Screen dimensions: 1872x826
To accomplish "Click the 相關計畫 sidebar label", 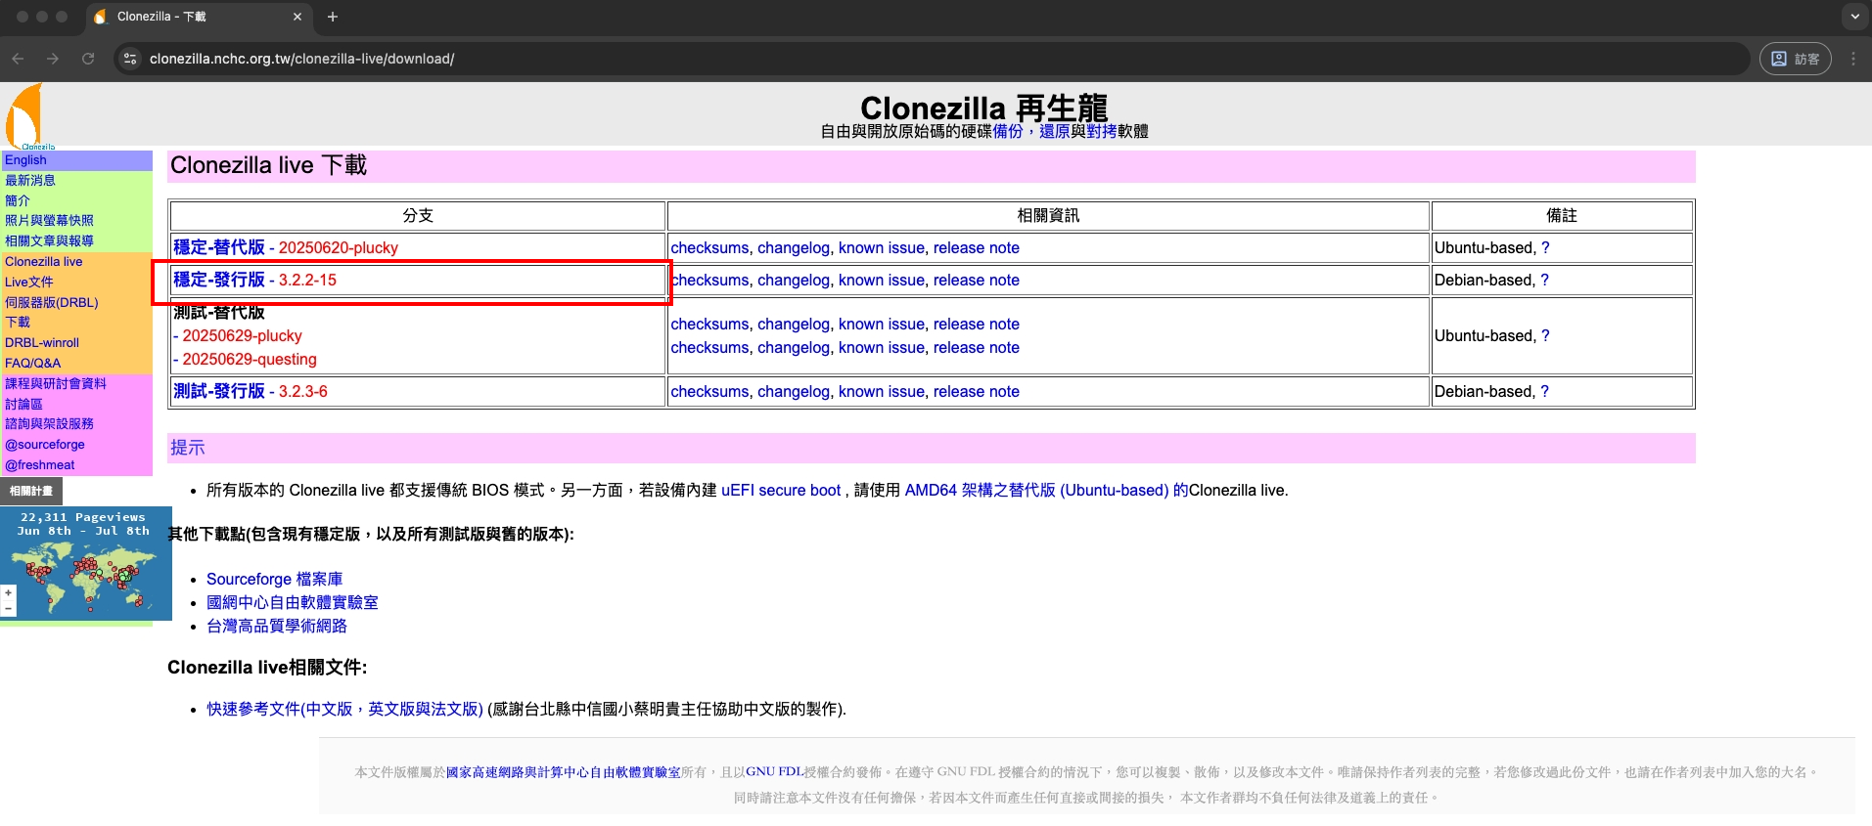I will (x=31, y=491).
